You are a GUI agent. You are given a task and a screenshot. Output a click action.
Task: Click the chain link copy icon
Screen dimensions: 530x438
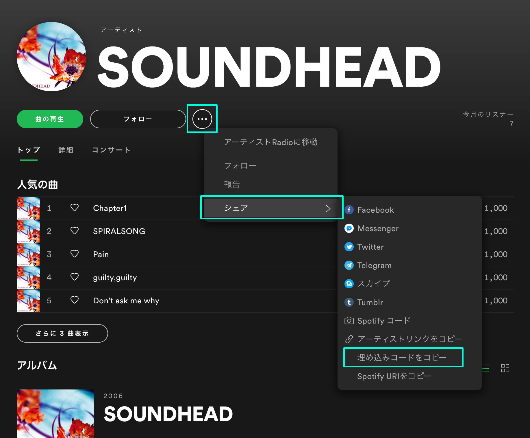tap(349, 339)
